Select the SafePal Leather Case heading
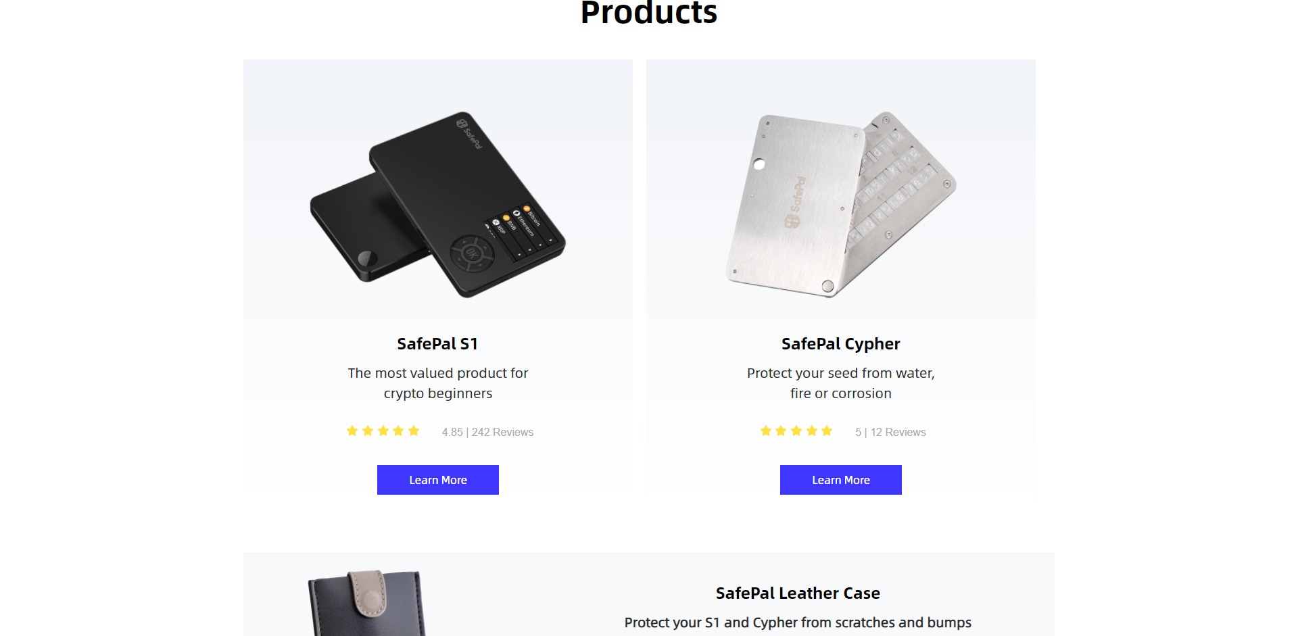The height and width of the screenshot is (636, 1298). pyautogui.click(x=798, y=593)
